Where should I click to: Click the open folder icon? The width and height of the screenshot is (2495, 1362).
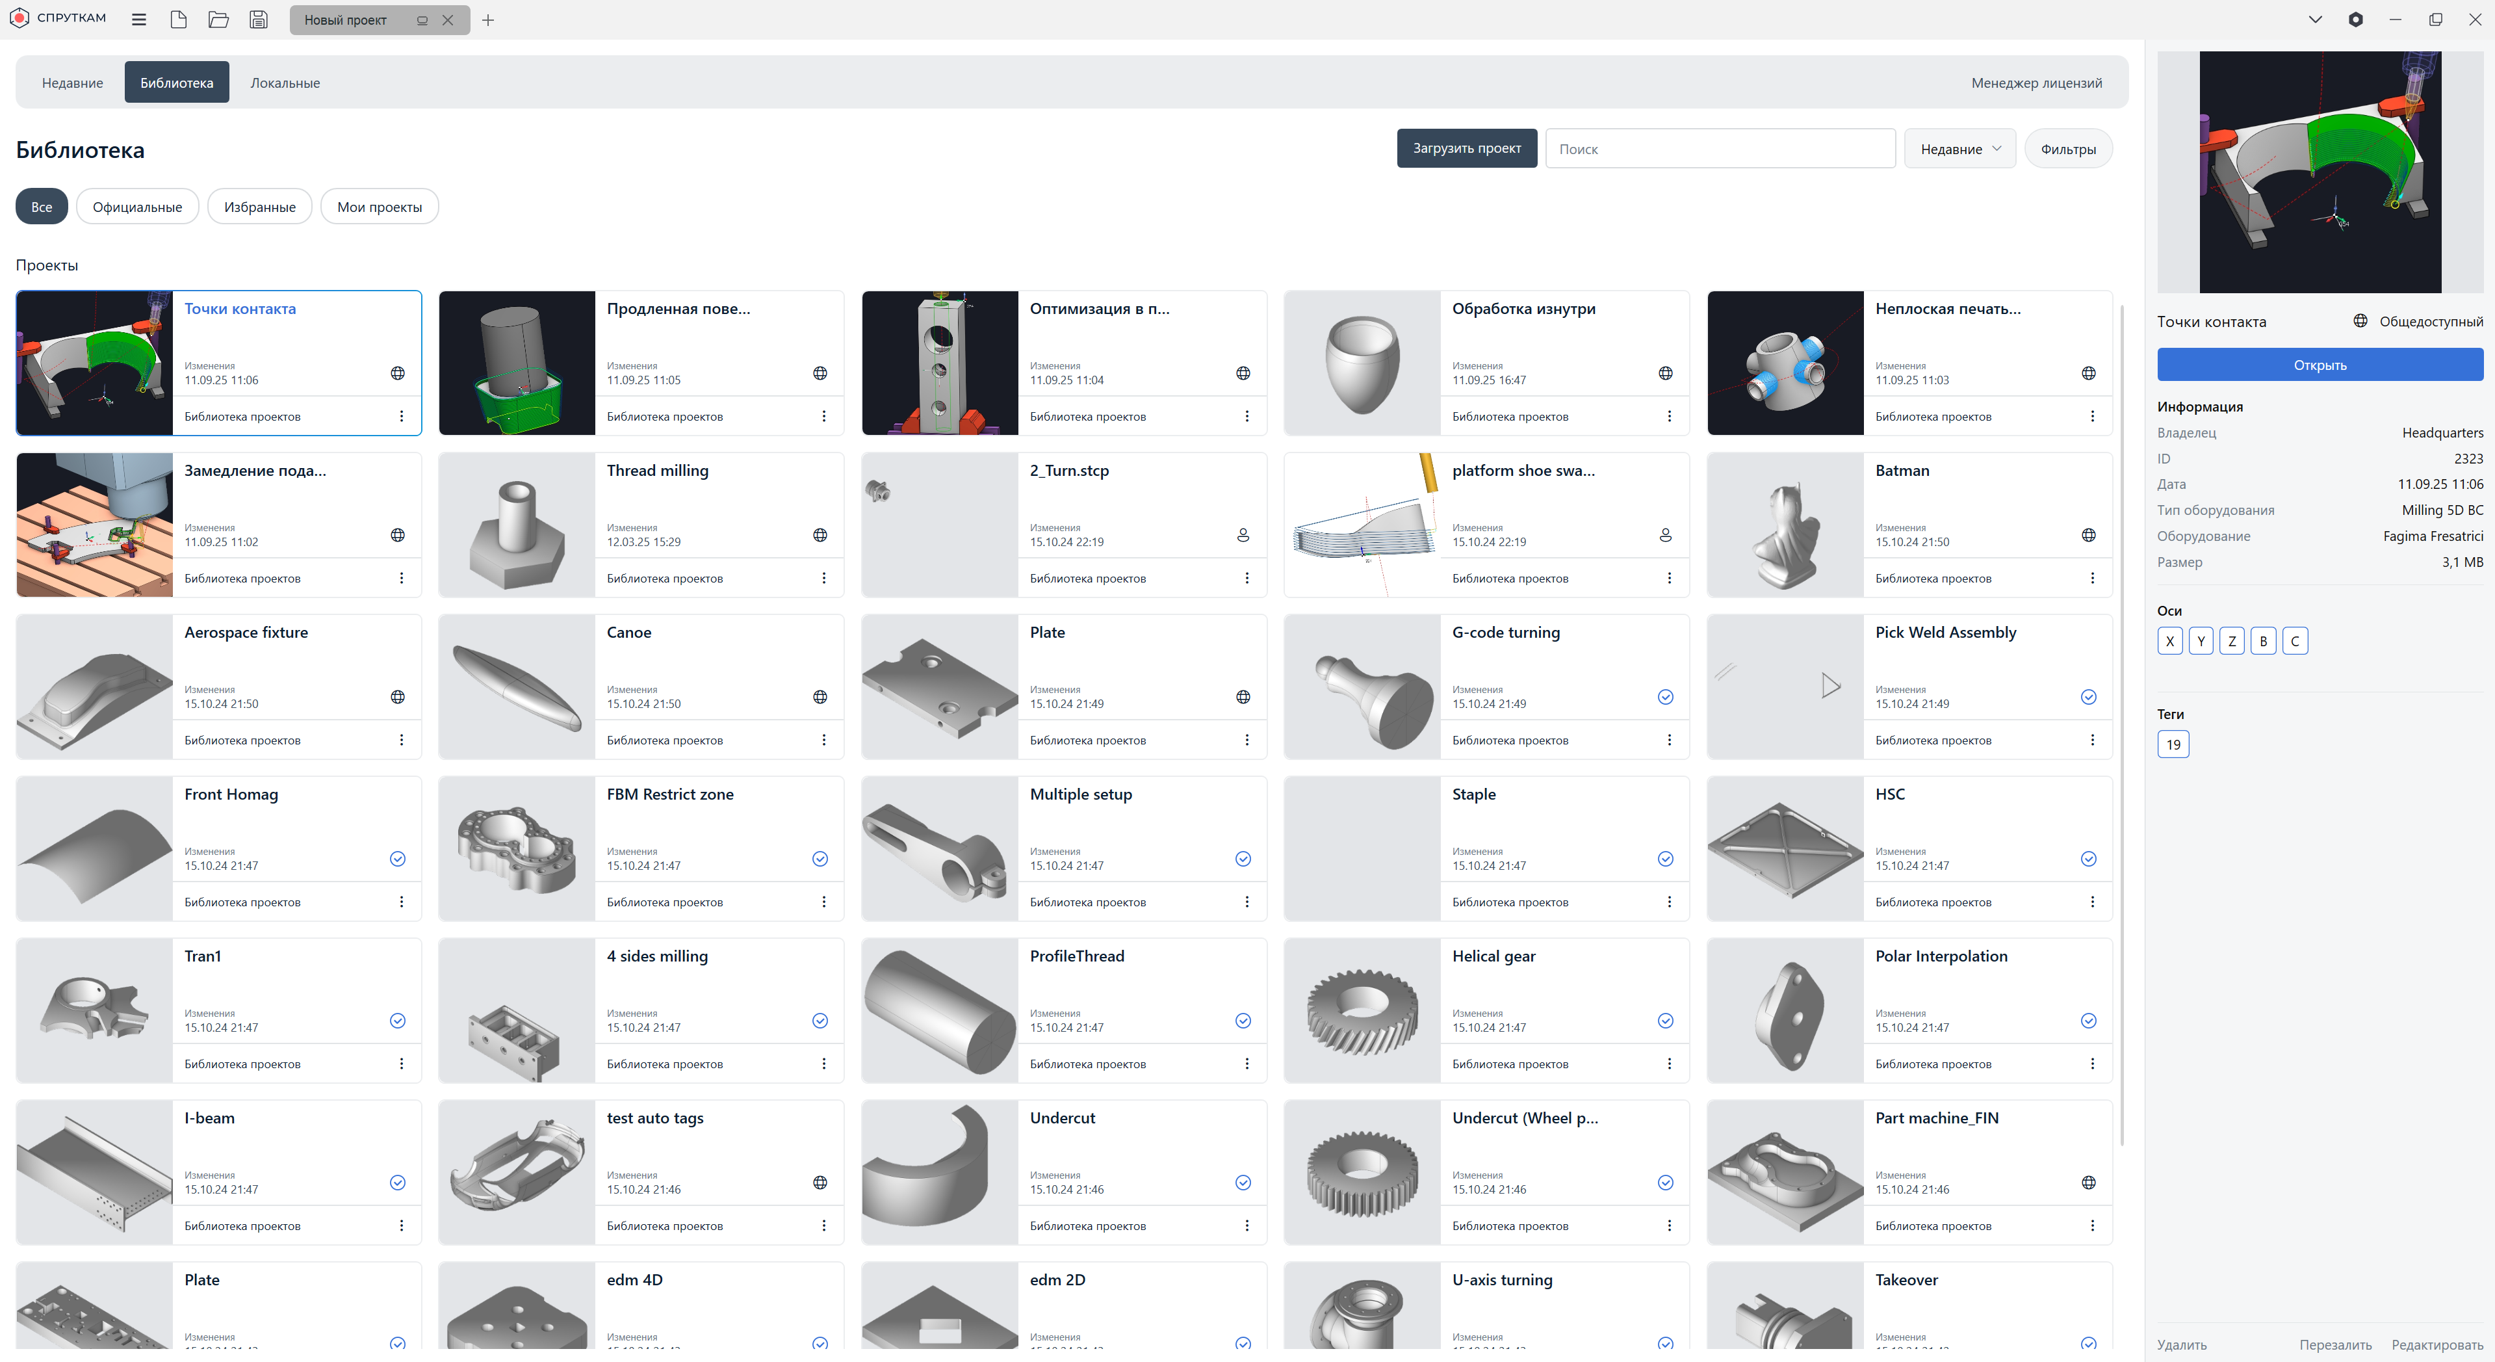(x=218, y=20)
